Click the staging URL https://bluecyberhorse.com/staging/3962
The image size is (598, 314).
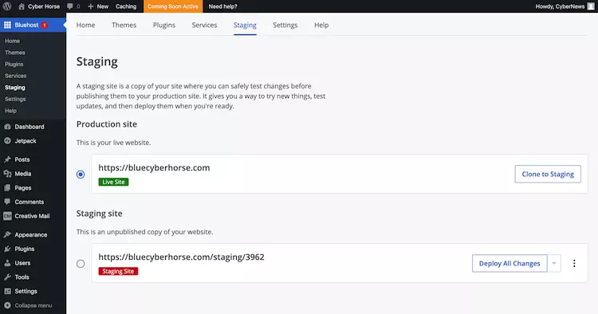pos(181,257)
